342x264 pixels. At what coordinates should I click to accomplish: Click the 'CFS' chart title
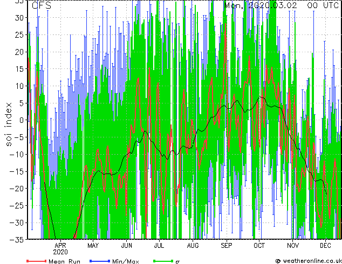point(42,5)
